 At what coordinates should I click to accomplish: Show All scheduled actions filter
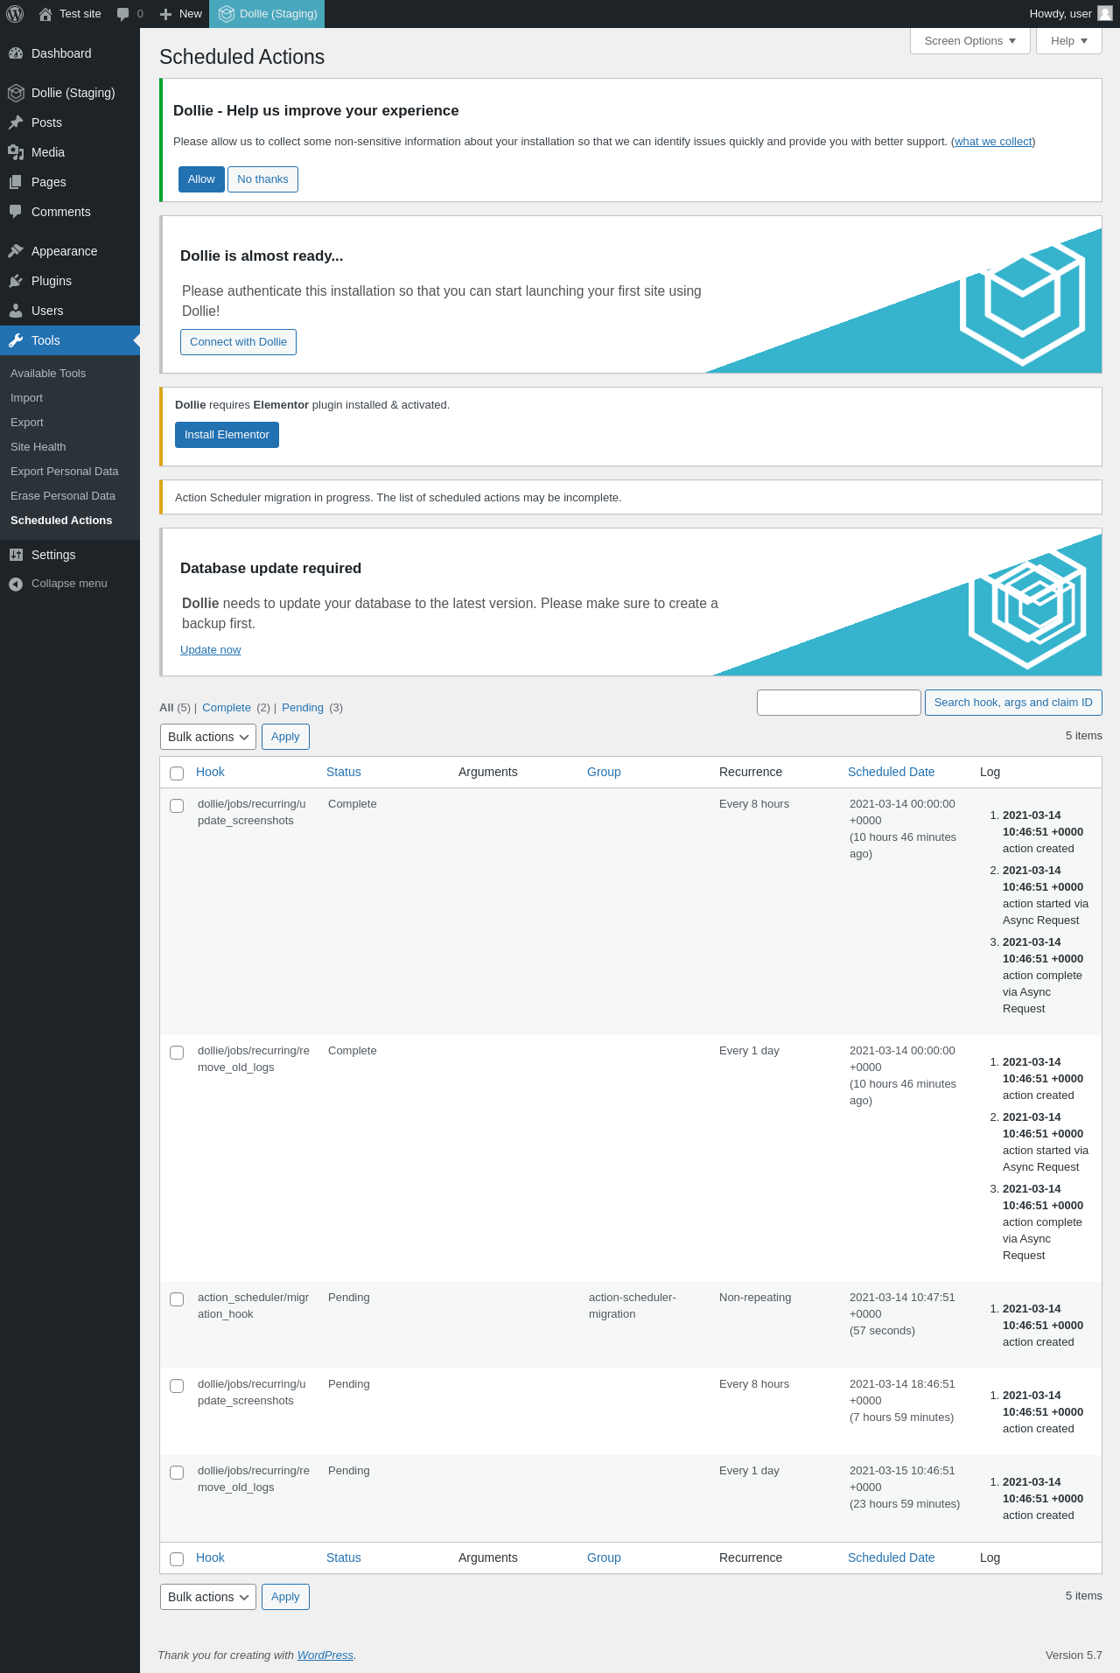click(x=166, y=708)
